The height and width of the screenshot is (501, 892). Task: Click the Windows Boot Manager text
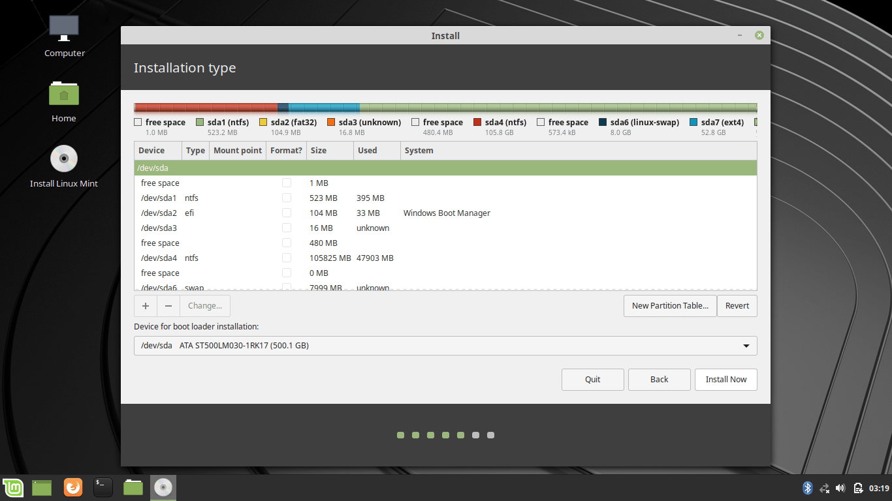coord(447,213)
